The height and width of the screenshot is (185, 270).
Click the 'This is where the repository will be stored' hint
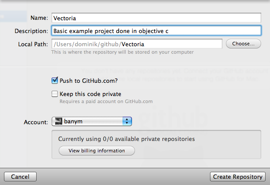(x=123, y=52)
